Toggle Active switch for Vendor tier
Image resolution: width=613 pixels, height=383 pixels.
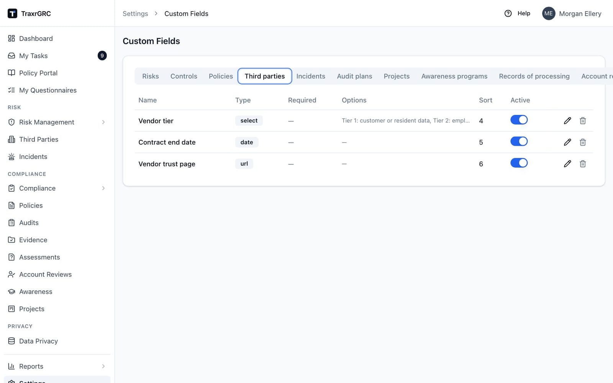[519, 120]
